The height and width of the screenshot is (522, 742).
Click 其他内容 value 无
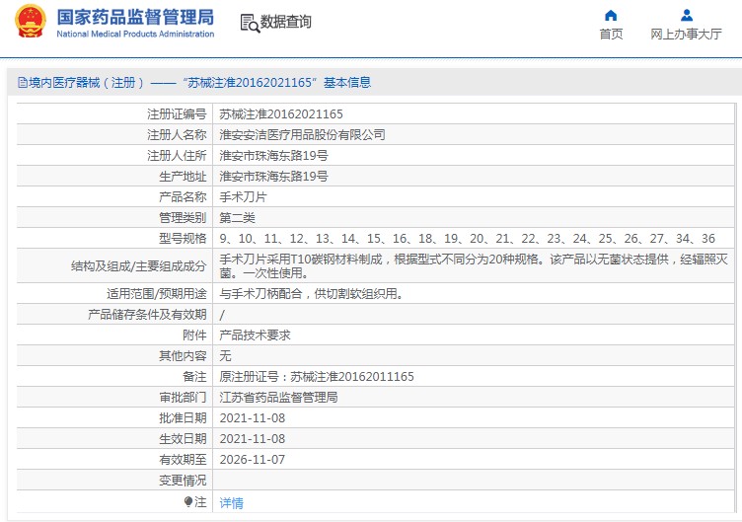(x=225, y=356)
